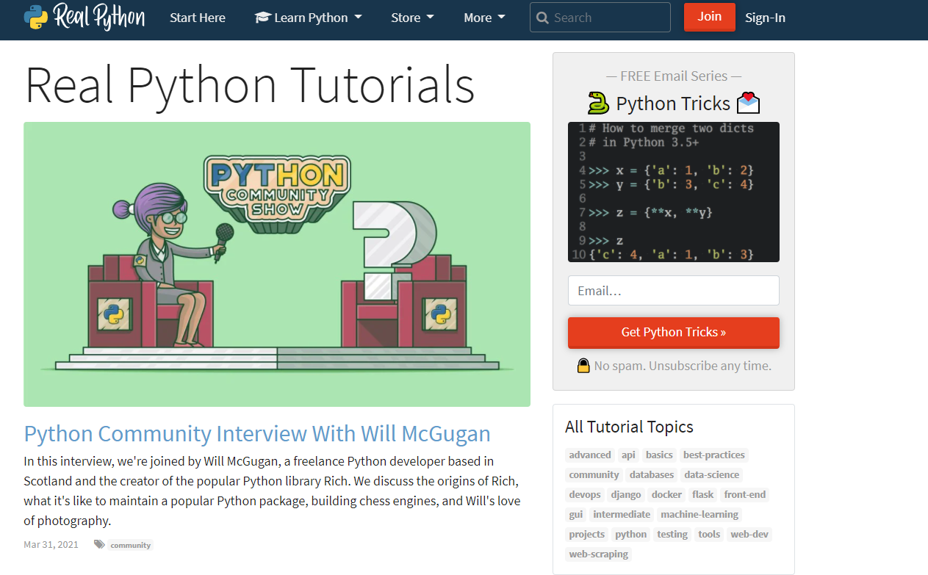
Task: Select the basics topic tag
Action: (x=659, y=455)
